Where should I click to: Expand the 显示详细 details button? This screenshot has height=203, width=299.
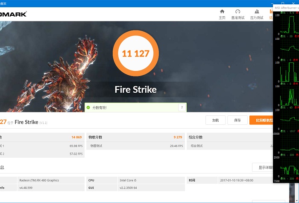263,168
